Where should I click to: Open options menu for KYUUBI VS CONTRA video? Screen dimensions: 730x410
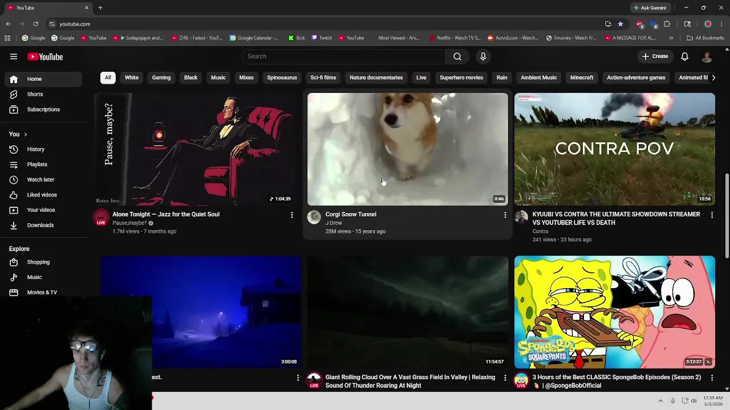[x=712, y=215]
